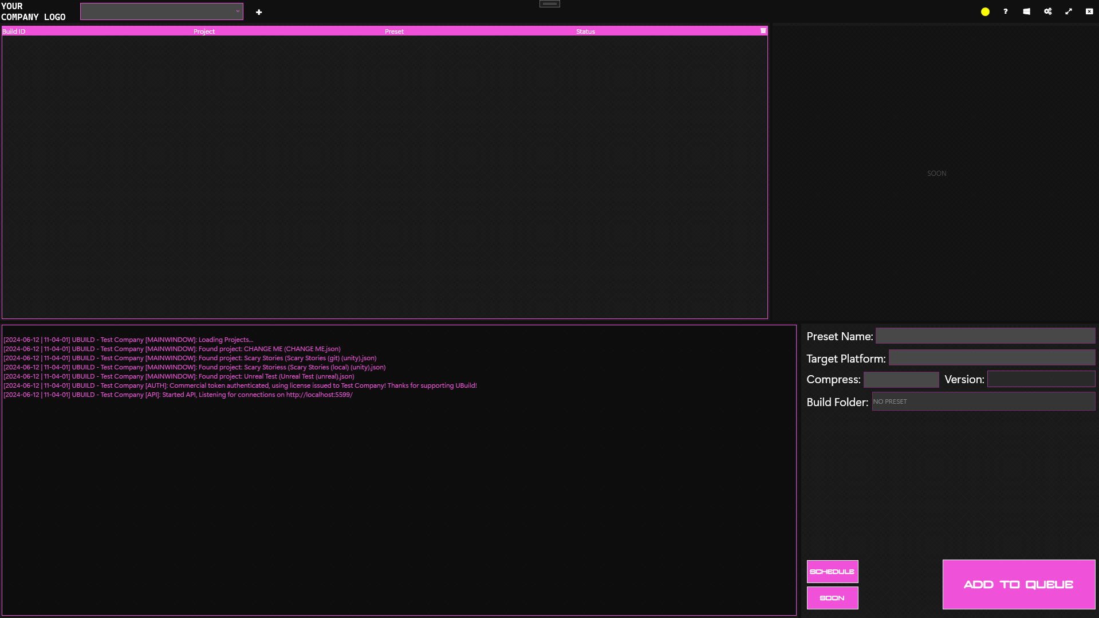The image size is (1099, 618).
Task: Open the Compress dropdown
Action: [901, 379]
